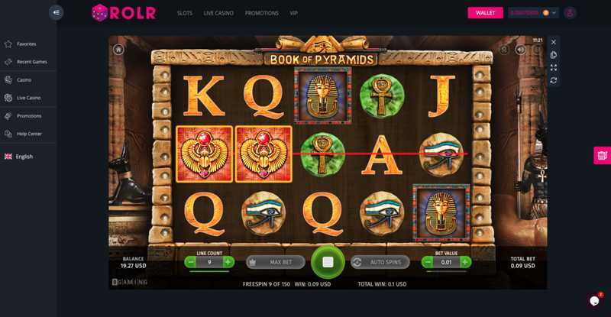
Task: Go to game home icon
Action: [118, 50]
